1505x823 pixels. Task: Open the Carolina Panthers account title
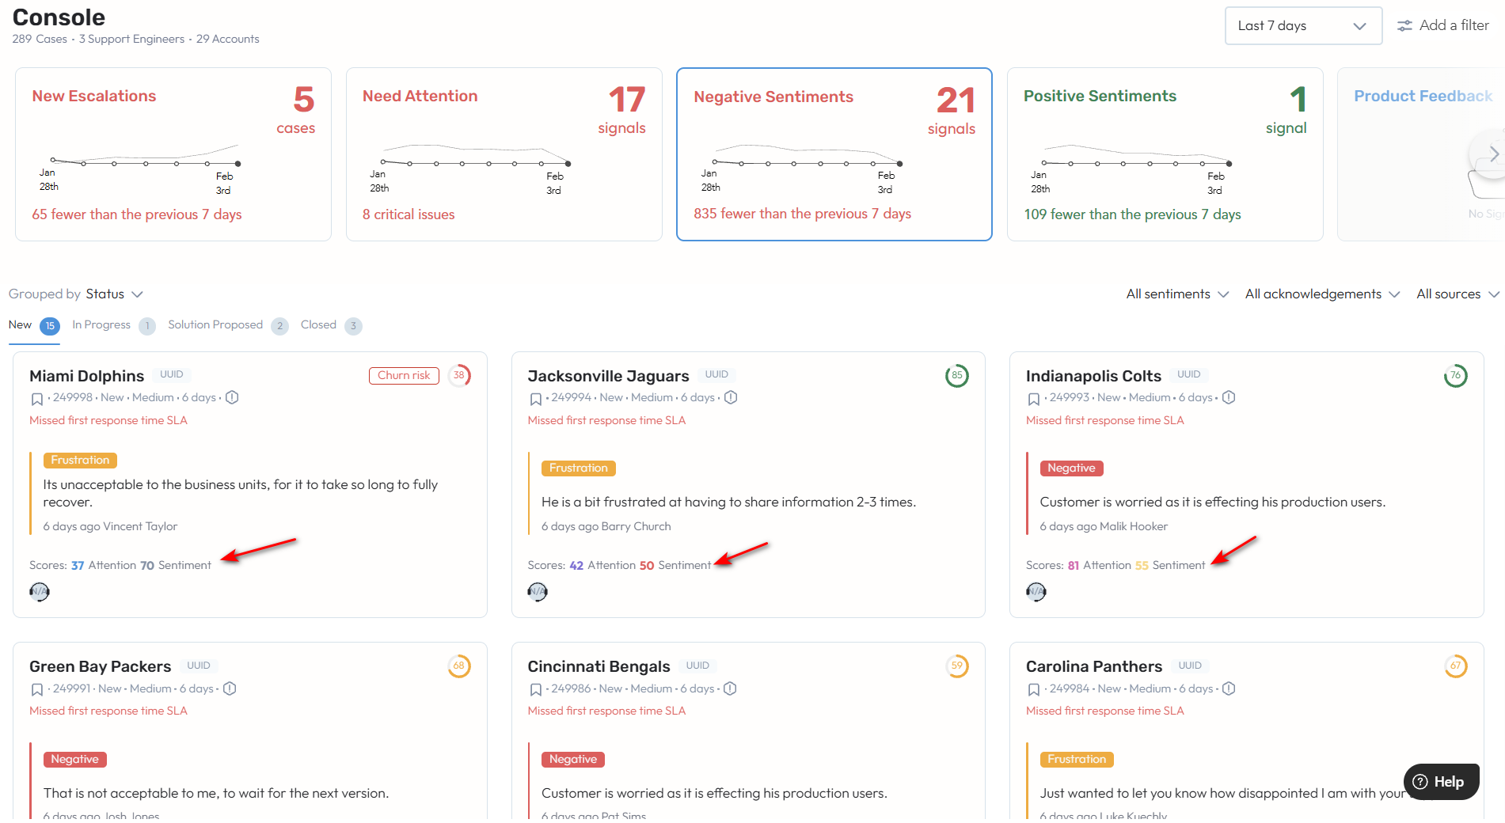click(1094, 666)
